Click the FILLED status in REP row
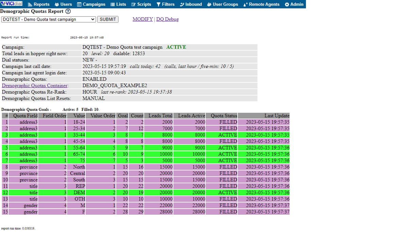 tap(222, 186)
